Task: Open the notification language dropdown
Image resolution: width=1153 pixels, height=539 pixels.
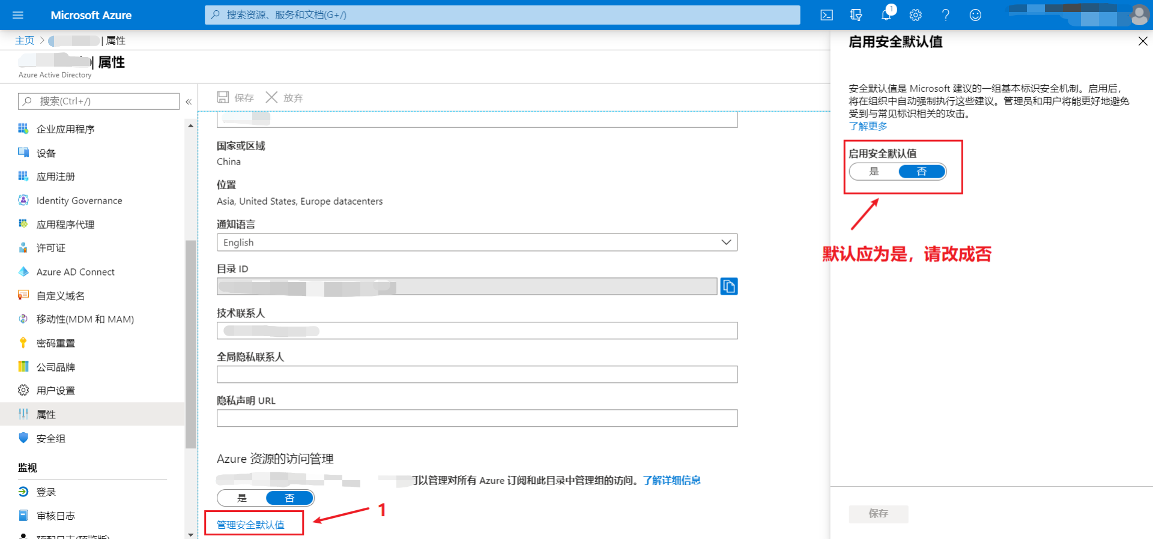Action: [477, 242]
